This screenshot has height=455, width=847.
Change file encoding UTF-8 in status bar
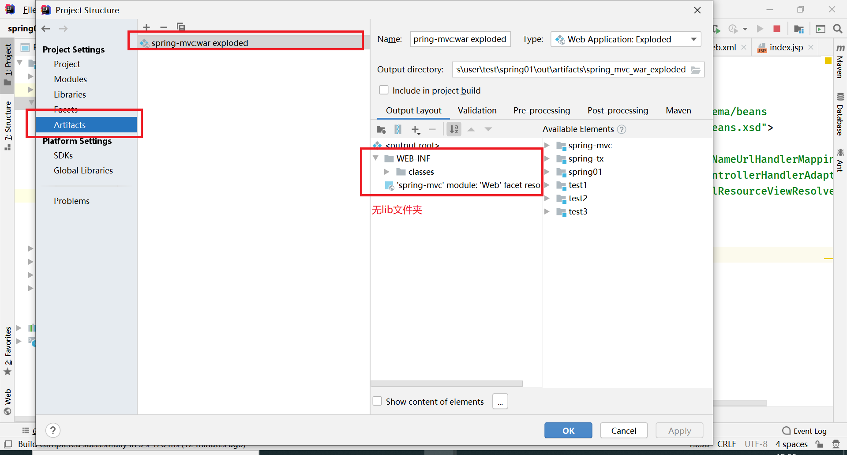pyautogui.click(x=756, y=444)
